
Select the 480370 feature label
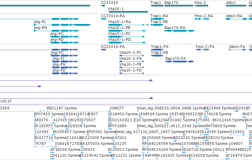coord(41,120)
